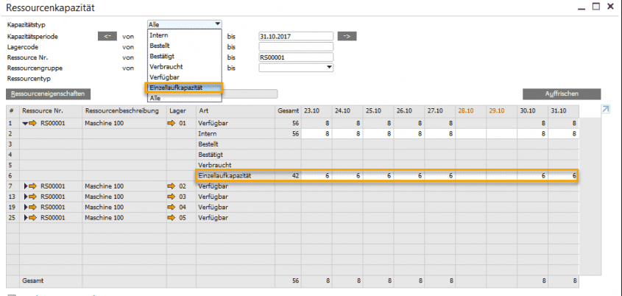Open the Kapazitätstyp dropdown showing Alle

coord(185,24)
